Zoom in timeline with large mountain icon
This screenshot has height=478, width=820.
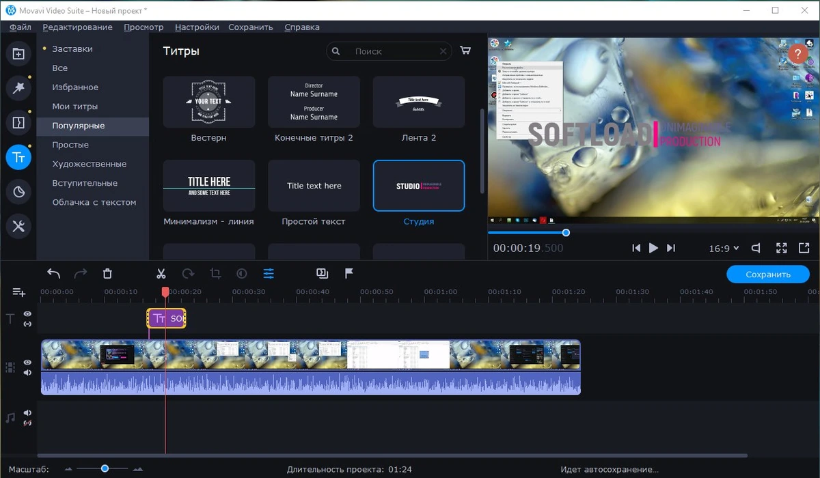[x=138, y=469]
